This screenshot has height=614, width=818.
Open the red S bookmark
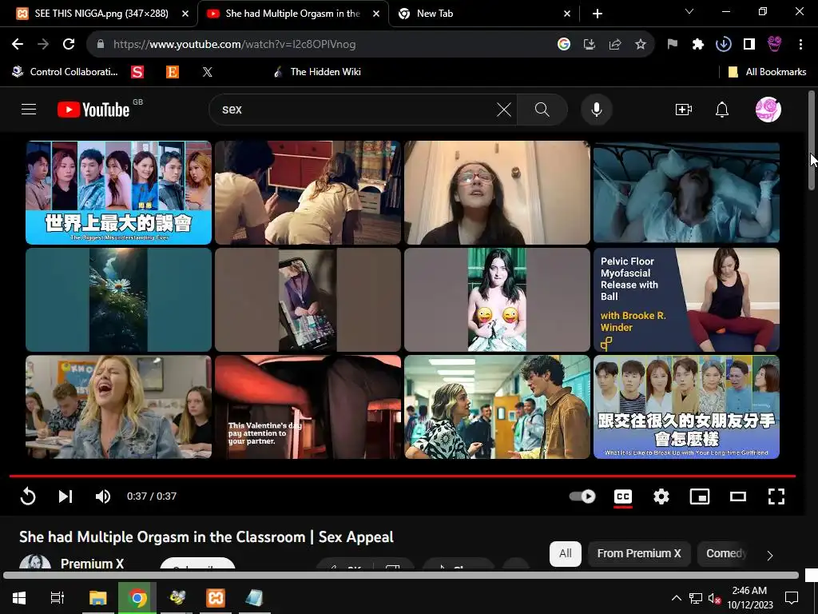tap(137, 72)
